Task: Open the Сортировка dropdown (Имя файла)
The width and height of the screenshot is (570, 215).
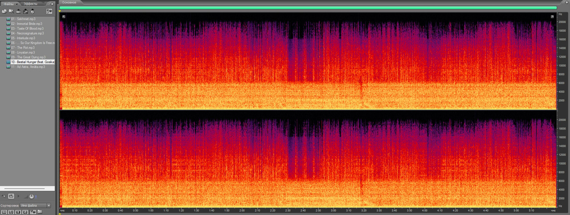Action: click(36, 206)
